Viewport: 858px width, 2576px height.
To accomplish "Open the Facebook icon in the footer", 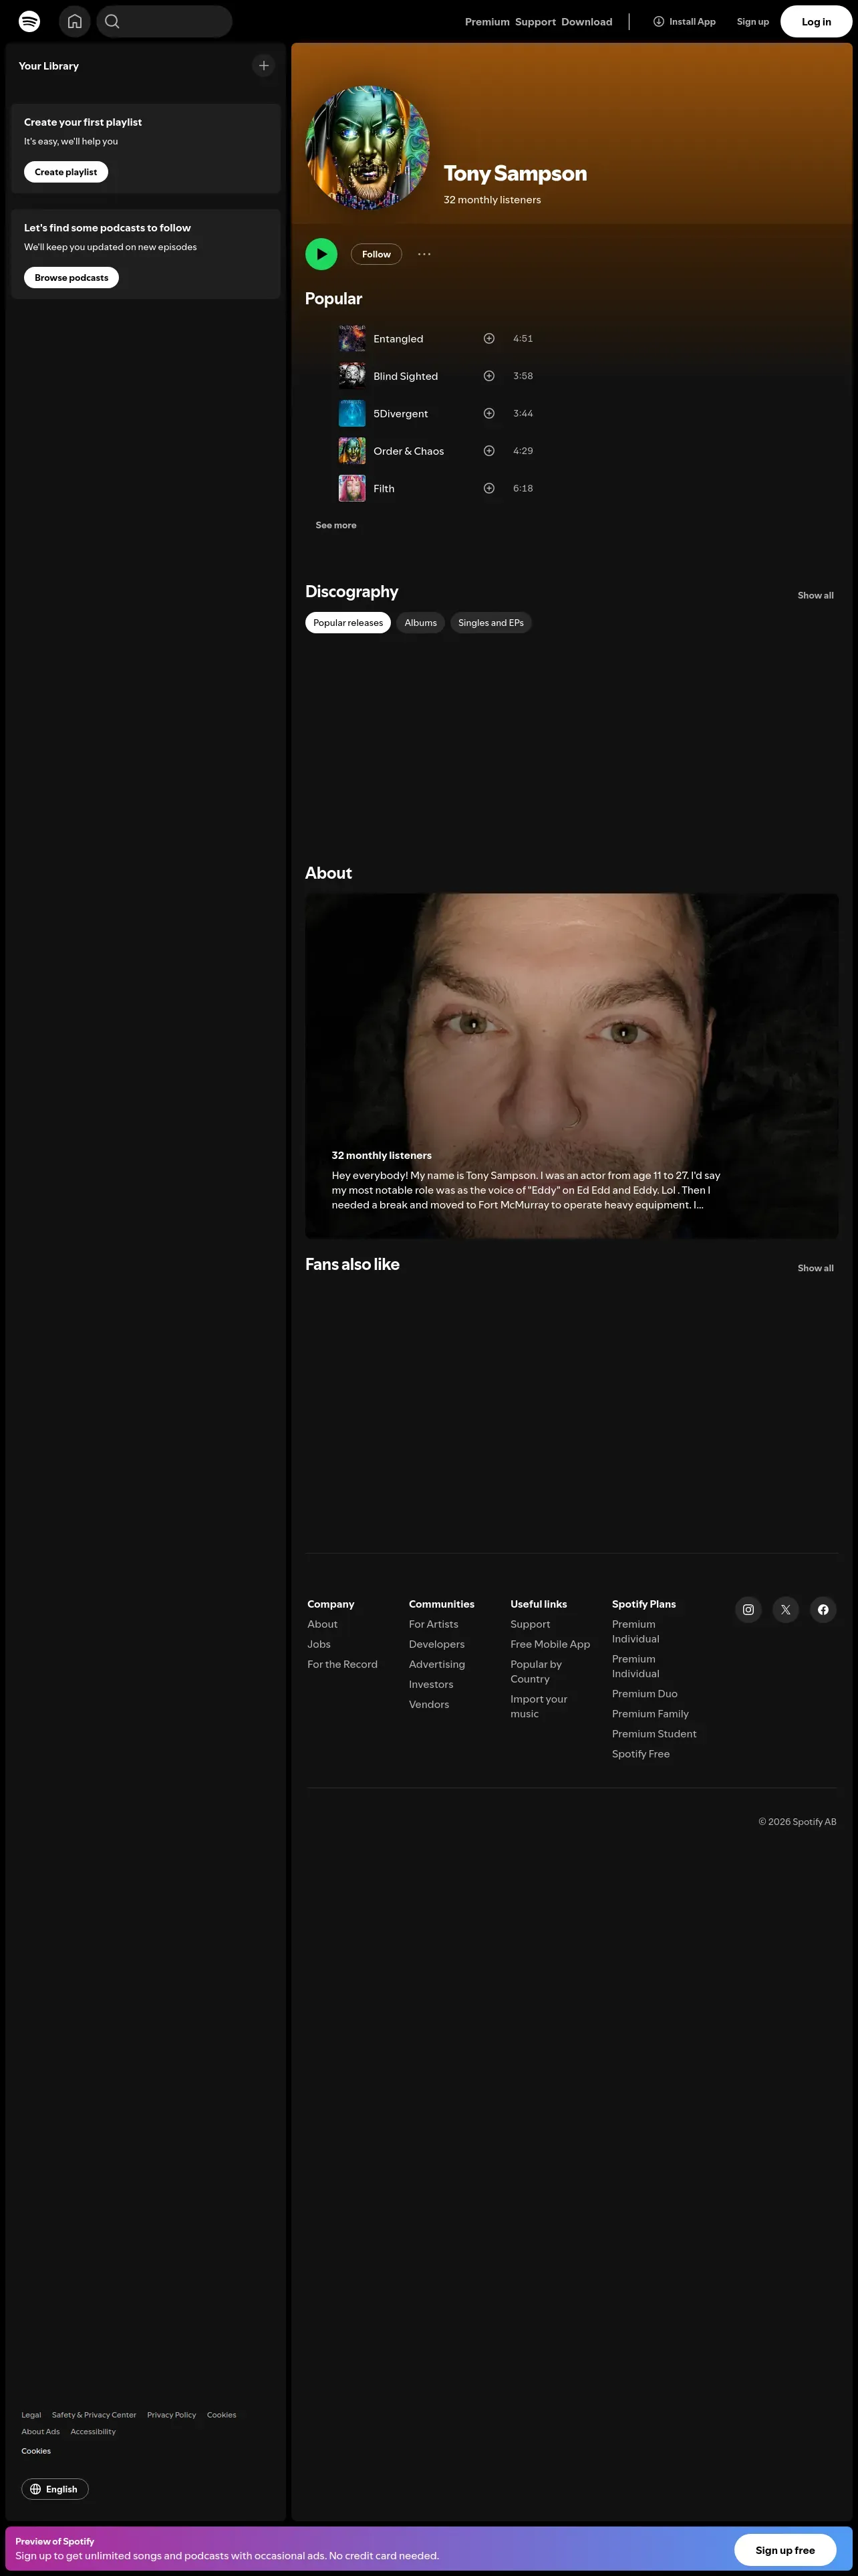I will pos(823,1610).
